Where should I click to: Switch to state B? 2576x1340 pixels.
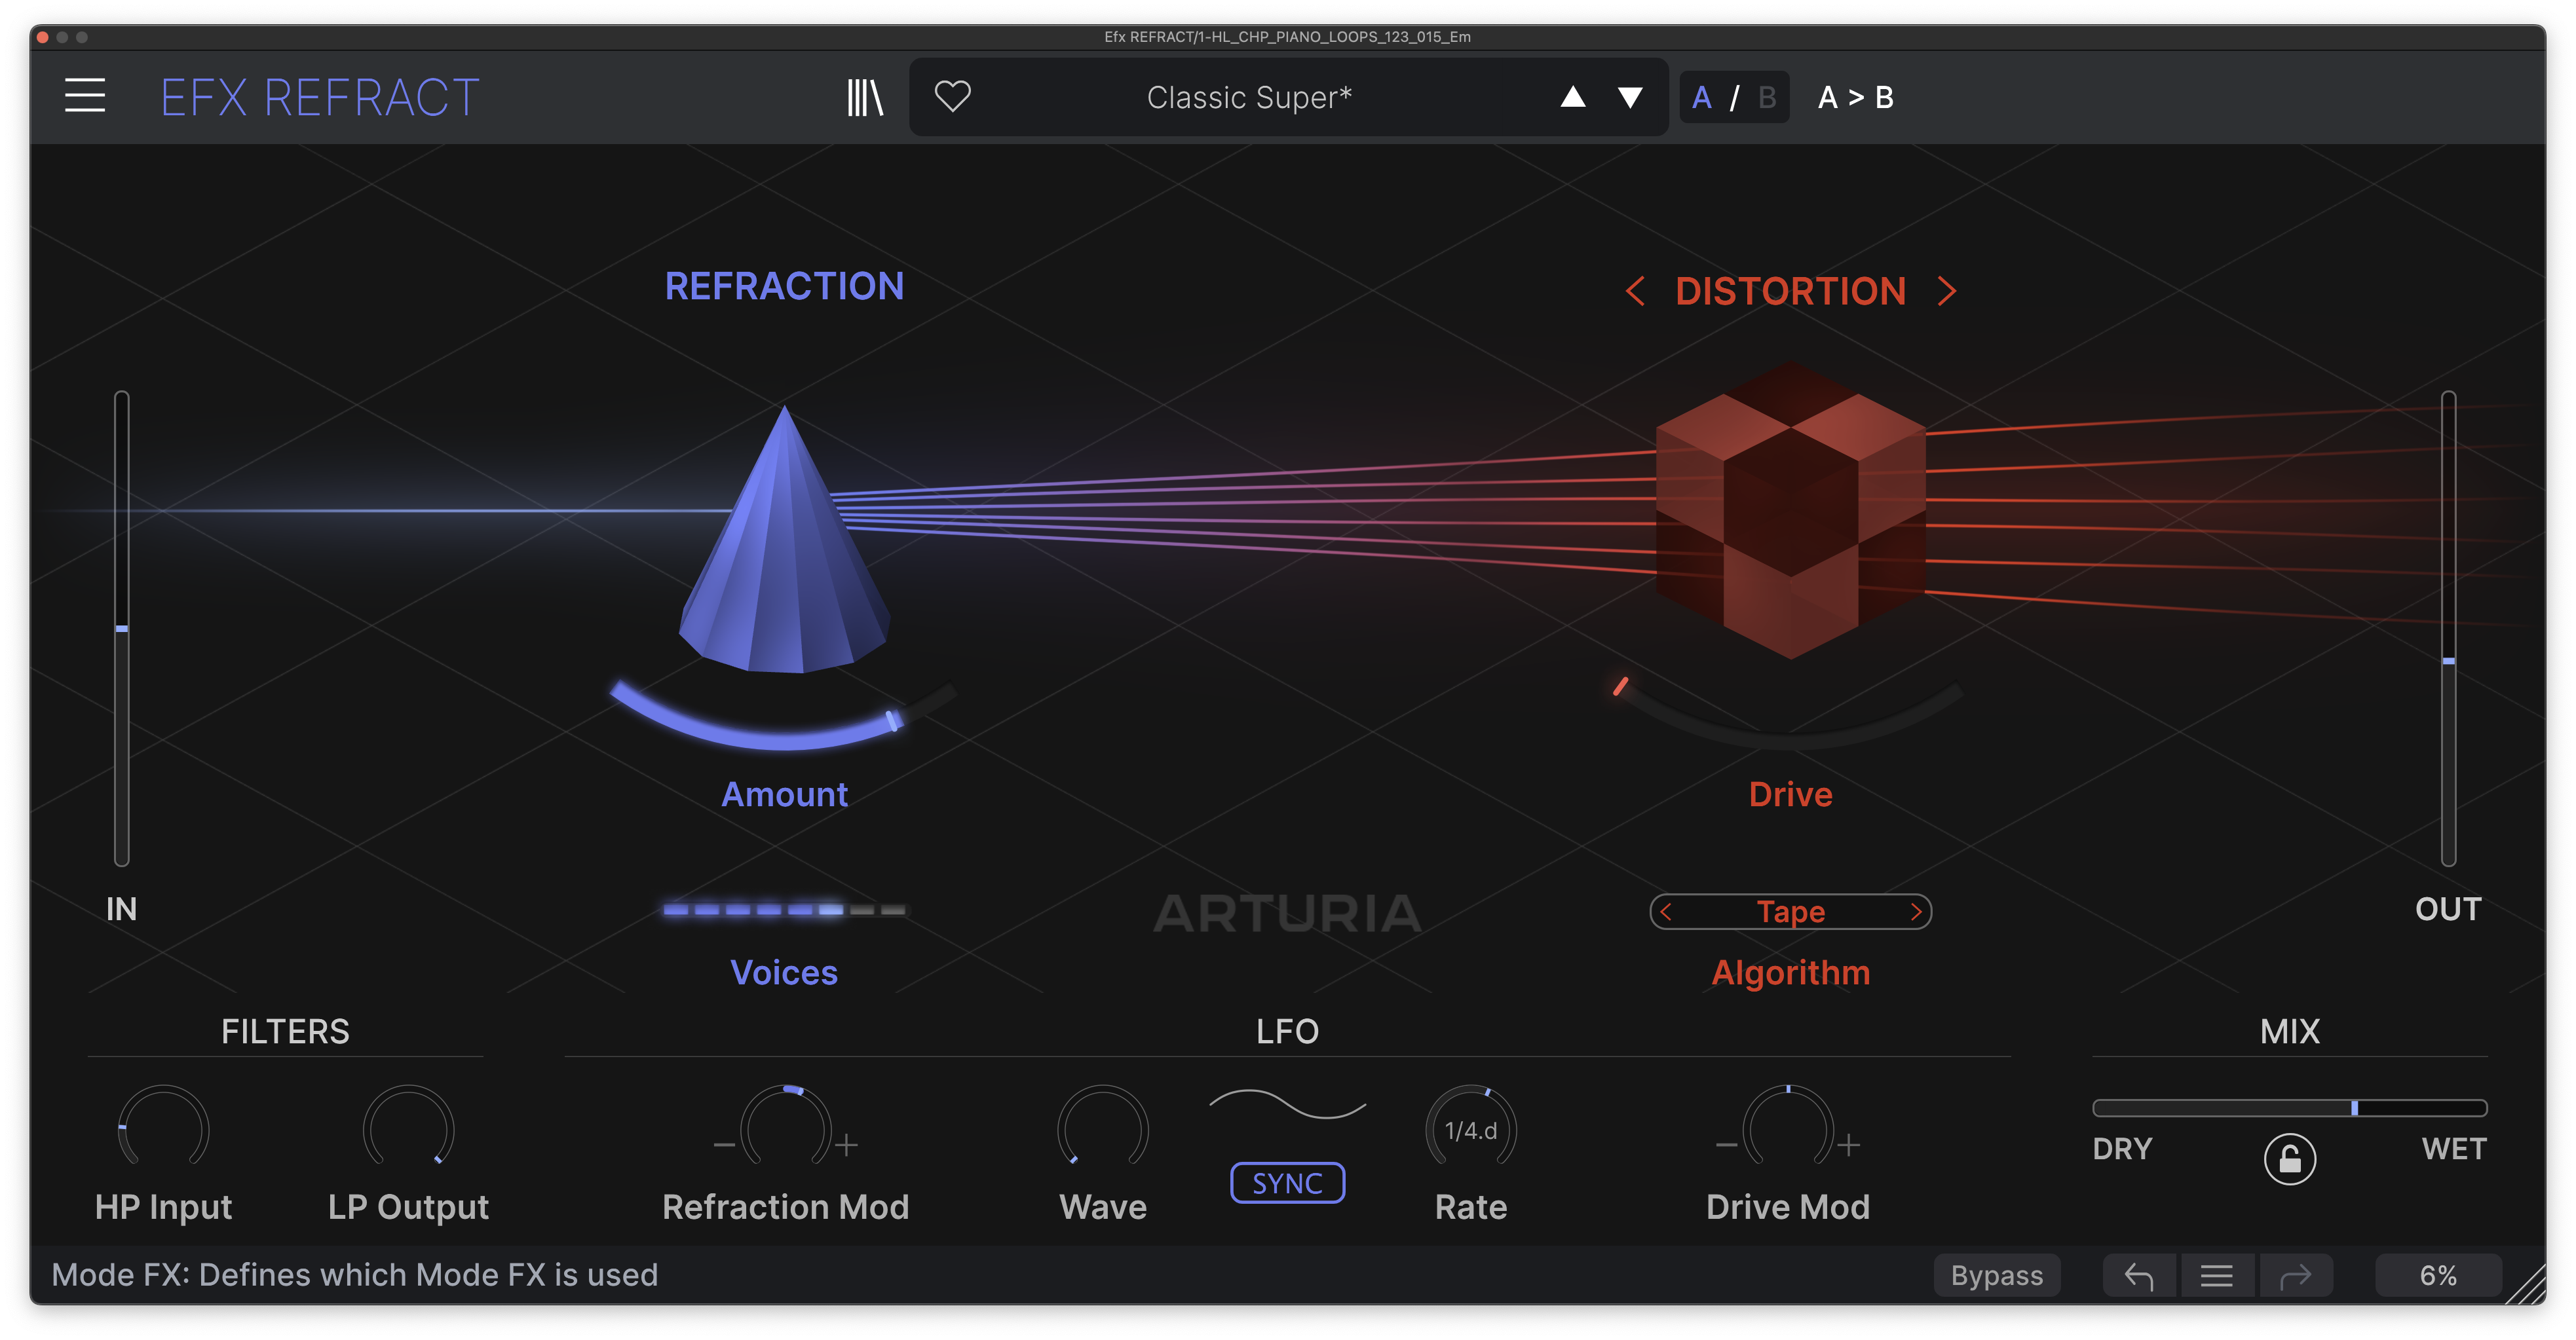(x=1767, y=97)
